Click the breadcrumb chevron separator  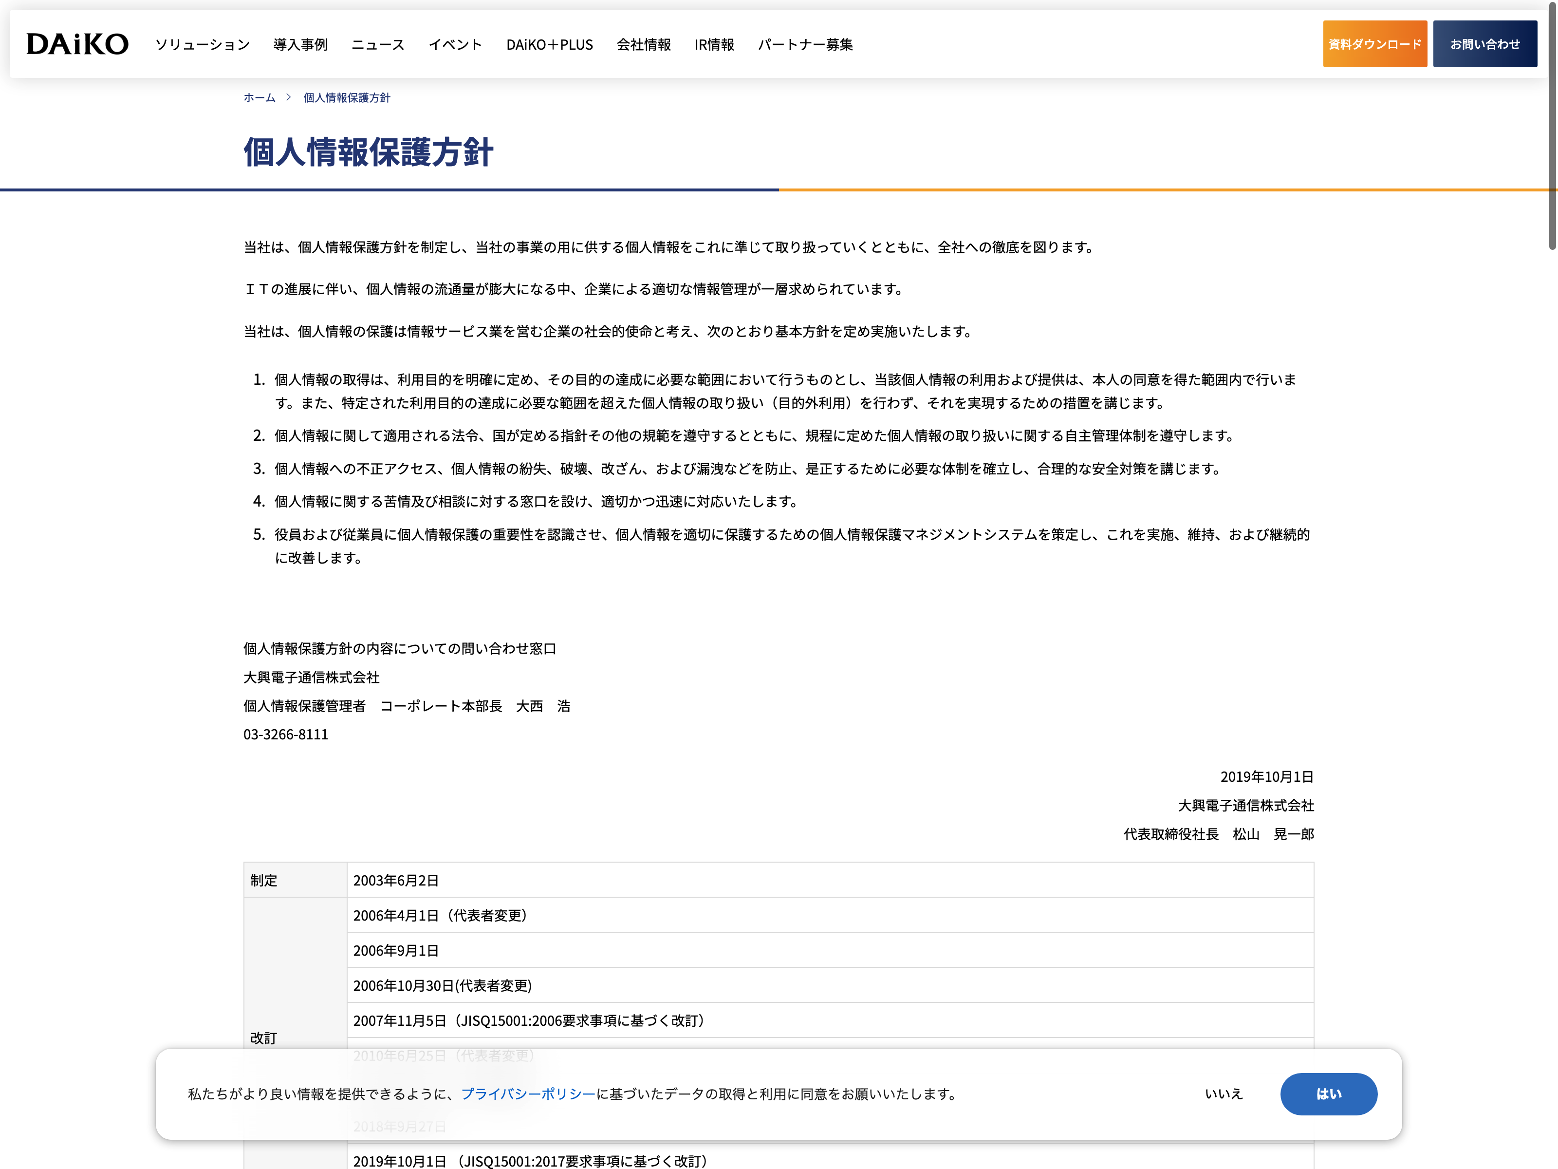coord(288,97)
